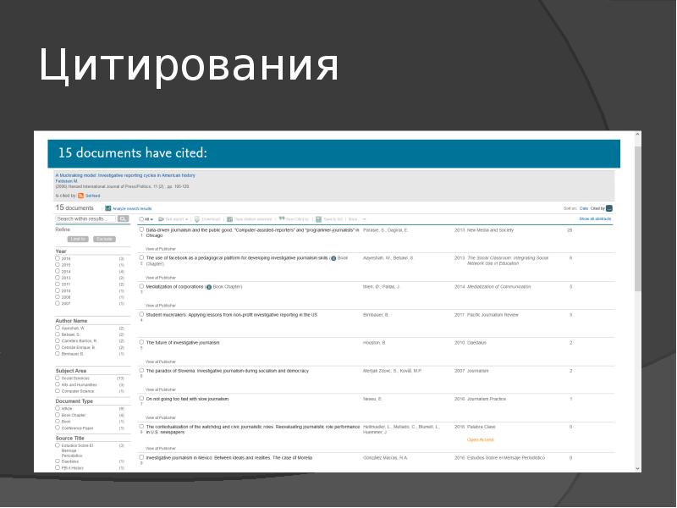Click the Cited by sort order icon
The image size is (677, 508).
tap(609, 208)
